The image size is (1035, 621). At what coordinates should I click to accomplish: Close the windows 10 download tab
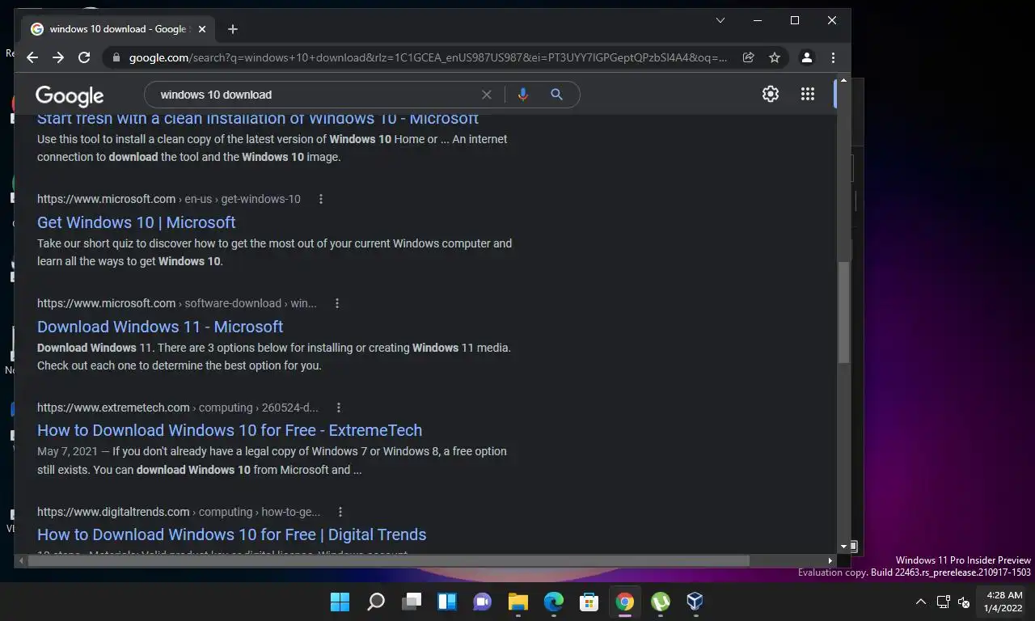(202, 29)
